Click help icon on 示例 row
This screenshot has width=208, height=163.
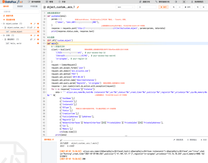tap(38, 35)
